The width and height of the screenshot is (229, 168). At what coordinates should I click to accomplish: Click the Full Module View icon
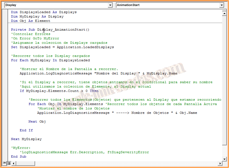point(8,163)
